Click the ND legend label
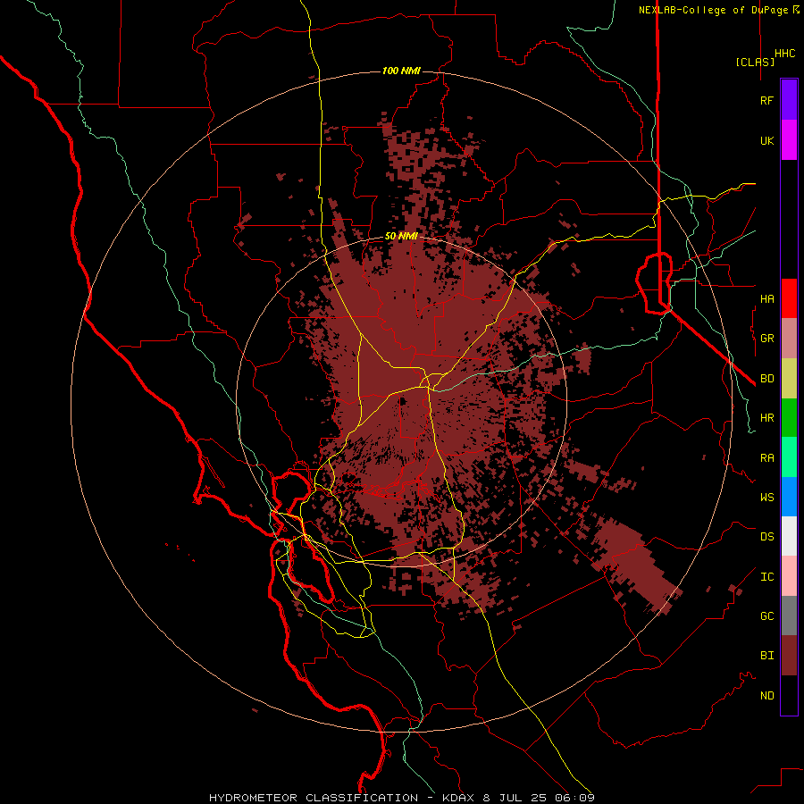Viewport: 804px width, 804px height. [x=766, y=696]
